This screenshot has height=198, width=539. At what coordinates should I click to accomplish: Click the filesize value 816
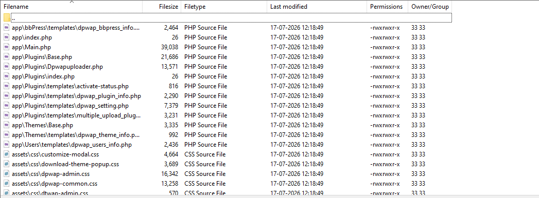point(173,86)
